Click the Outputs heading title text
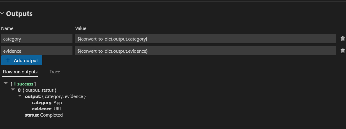This screenshot has width=346, height=129. pos(19,14)
